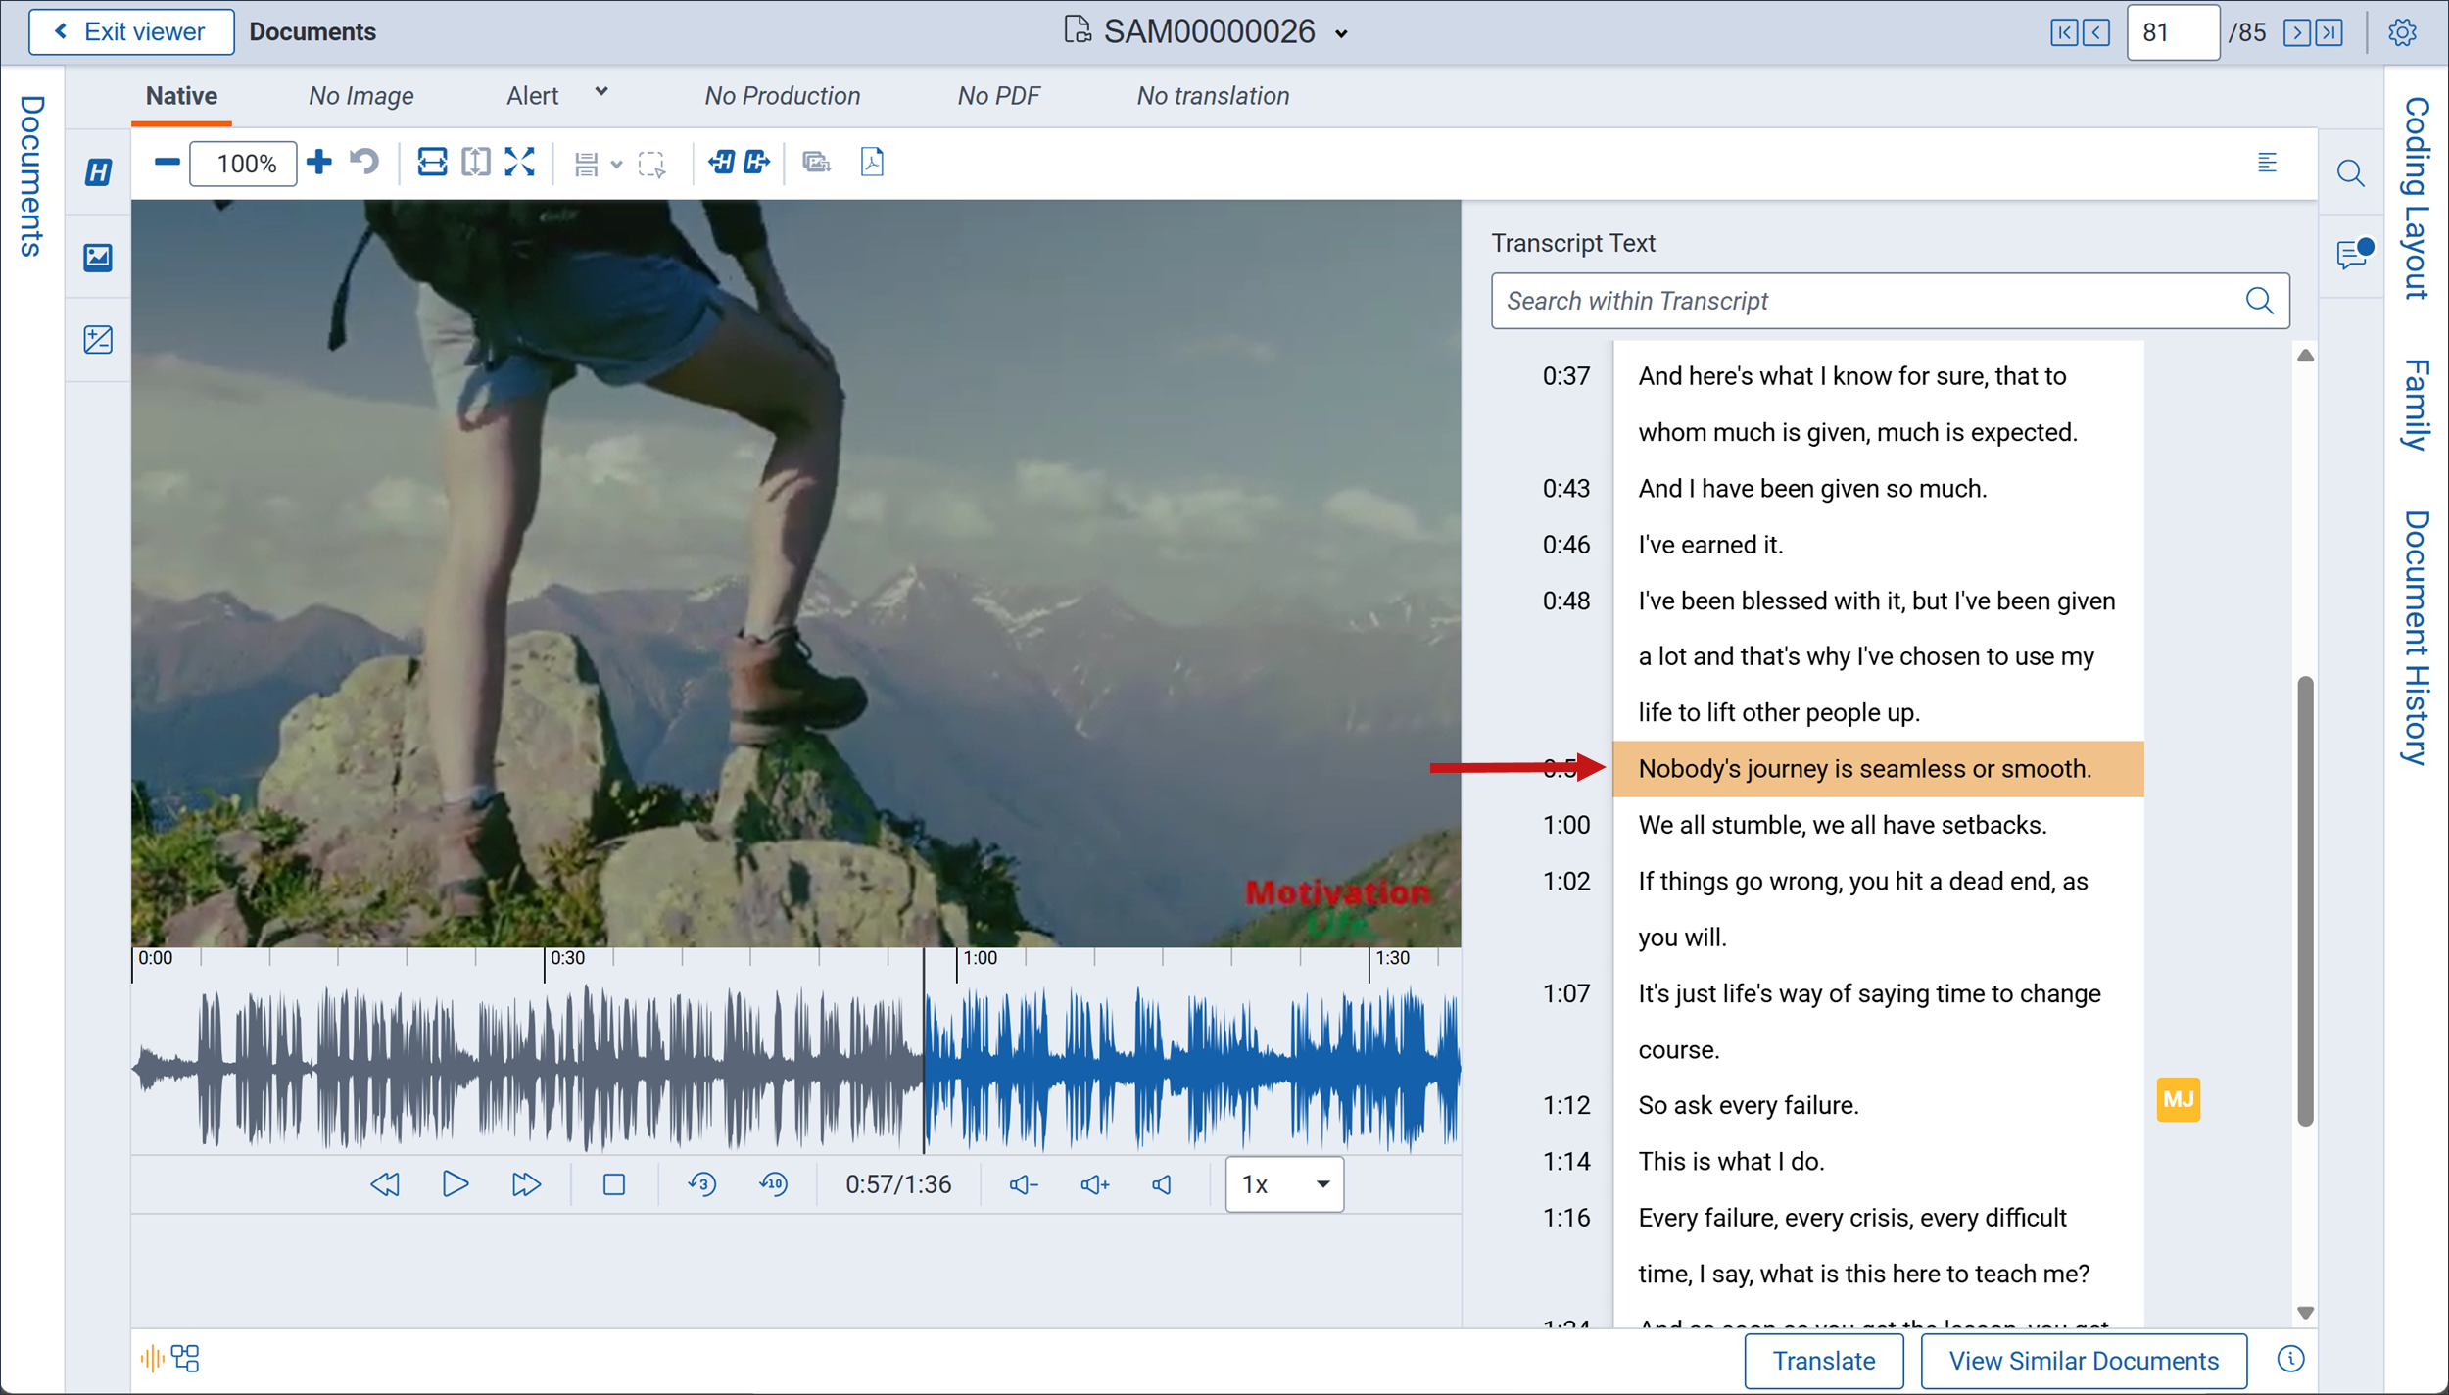
Task: Open the save as PDF icon
Action: [x=872, y=163]
